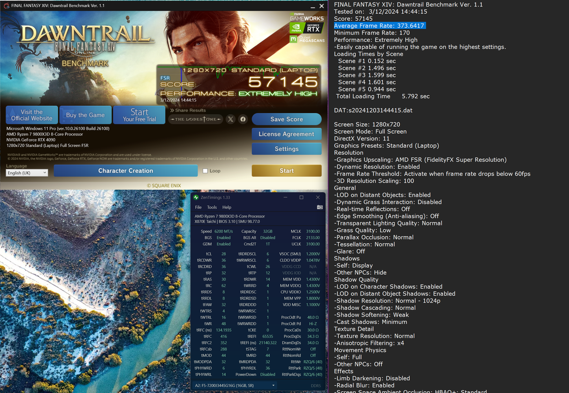Open the Help menu in ZenTimings
Viewport: 569px width, 393px height.
(x=227, y=207)
